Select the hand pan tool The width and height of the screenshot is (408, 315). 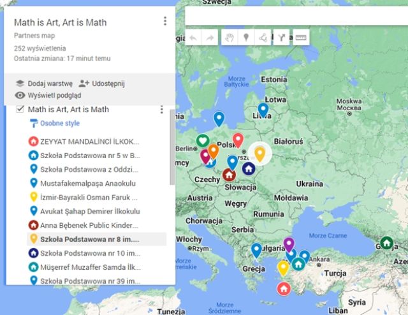pyautogui.click(x=229, y=38)
